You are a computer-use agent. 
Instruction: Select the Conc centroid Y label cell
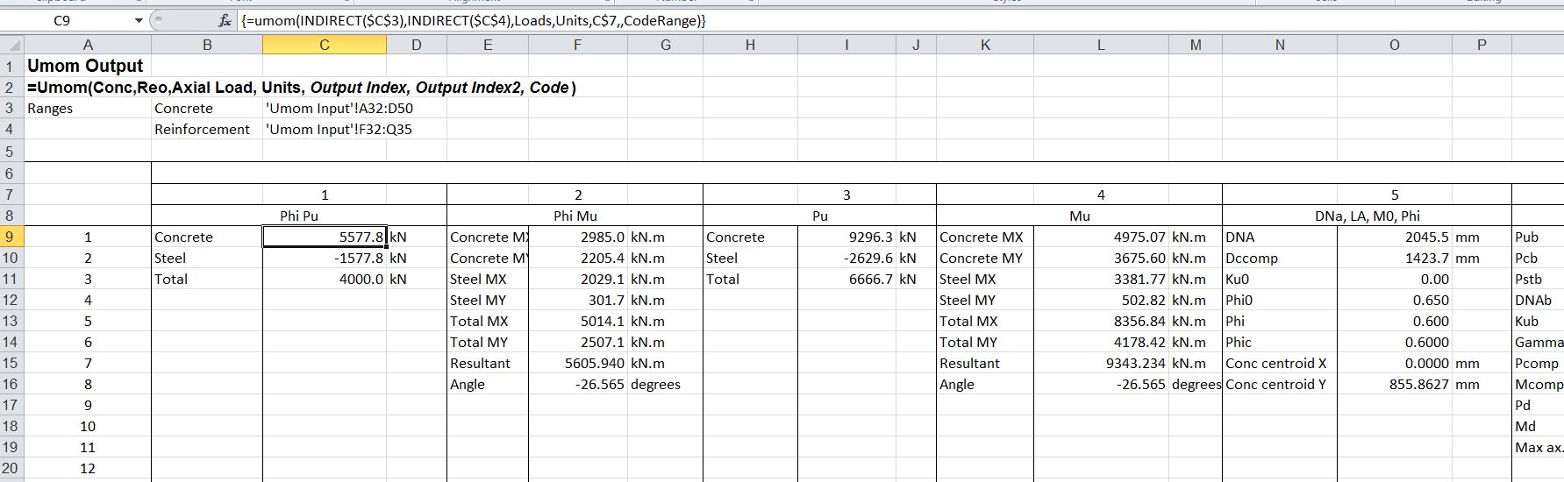[1279, 384]
